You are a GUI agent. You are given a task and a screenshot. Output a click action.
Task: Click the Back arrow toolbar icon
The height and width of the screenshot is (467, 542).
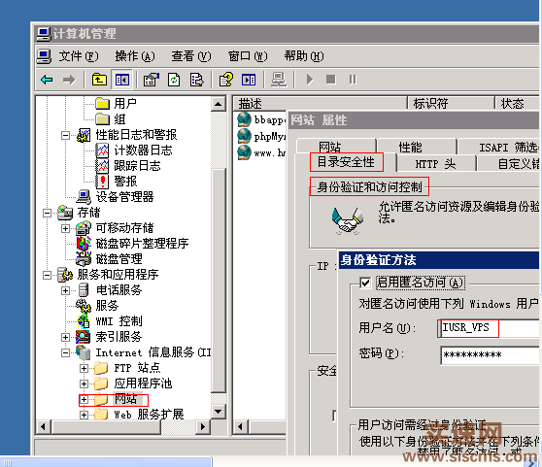pos(47,80)
